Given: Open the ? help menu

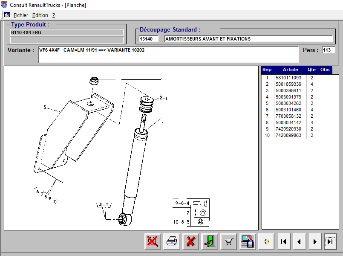Looking at the screenshot, I should pos(54,15).
